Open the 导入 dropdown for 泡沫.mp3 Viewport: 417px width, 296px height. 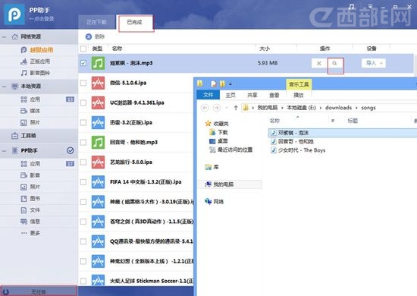(374, 63)
